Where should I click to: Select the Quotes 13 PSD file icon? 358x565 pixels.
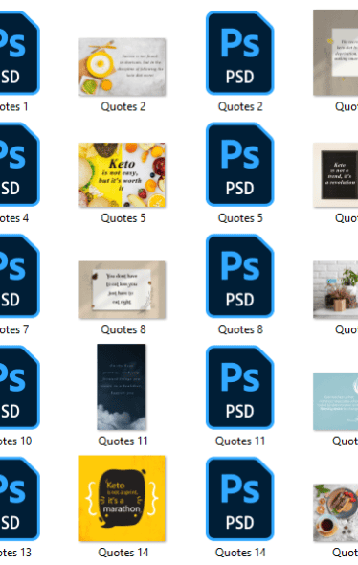(19, 499)
